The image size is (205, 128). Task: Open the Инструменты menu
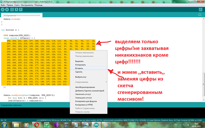27,5
